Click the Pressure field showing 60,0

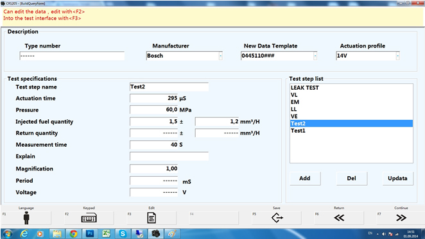153,110
